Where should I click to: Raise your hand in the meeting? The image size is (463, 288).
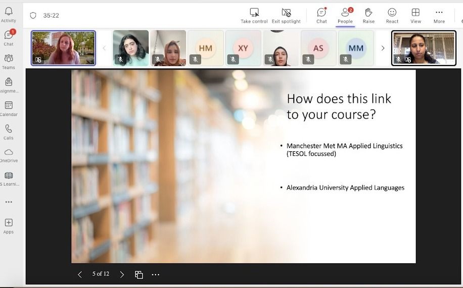coord(368,16)
